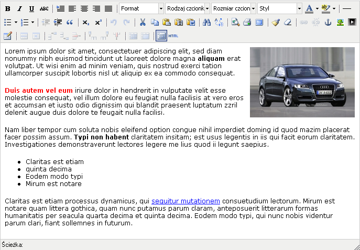Click the table with pencil icon
This screenshot has height=250, width=360.
pyautogui.click(x=7, y=36)
